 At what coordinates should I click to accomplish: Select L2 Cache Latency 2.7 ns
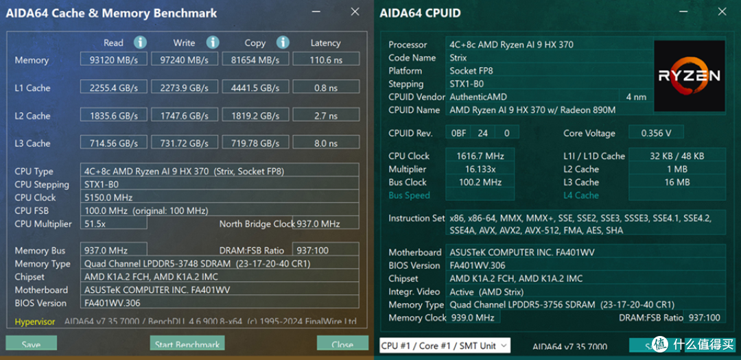tap(326, 116)
